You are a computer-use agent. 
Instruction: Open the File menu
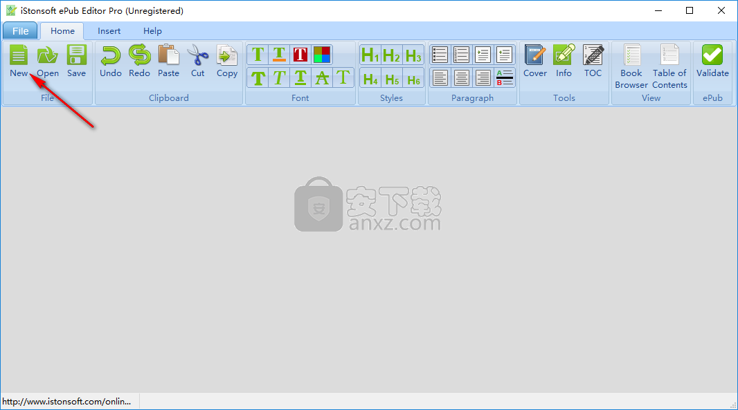20,31
